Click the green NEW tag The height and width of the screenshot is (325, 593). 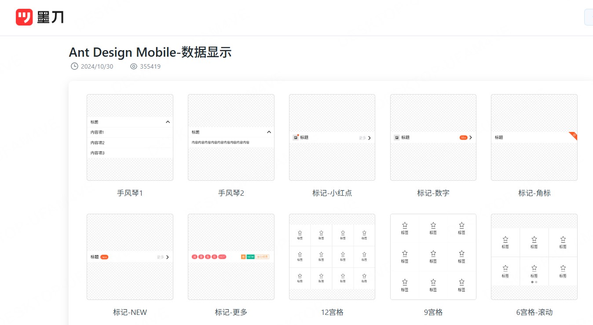[x=250, y=256]
